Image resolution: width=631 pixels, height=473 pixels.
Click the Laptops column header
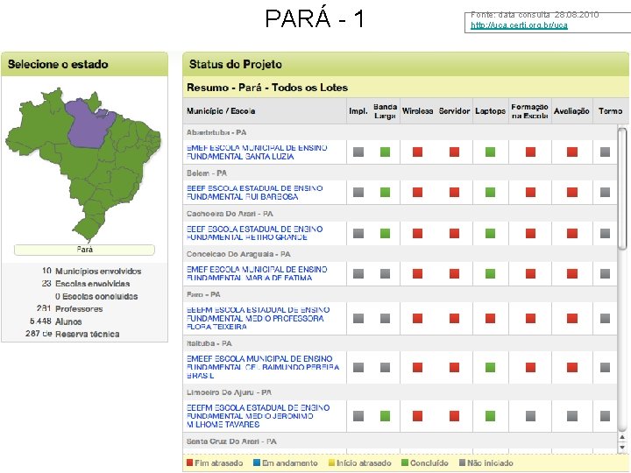pyautogui.click(x=490, y=111)
